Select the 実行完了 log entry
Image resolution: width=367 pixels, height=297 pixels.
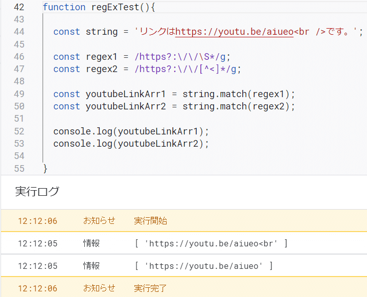(x=150, y=288)
